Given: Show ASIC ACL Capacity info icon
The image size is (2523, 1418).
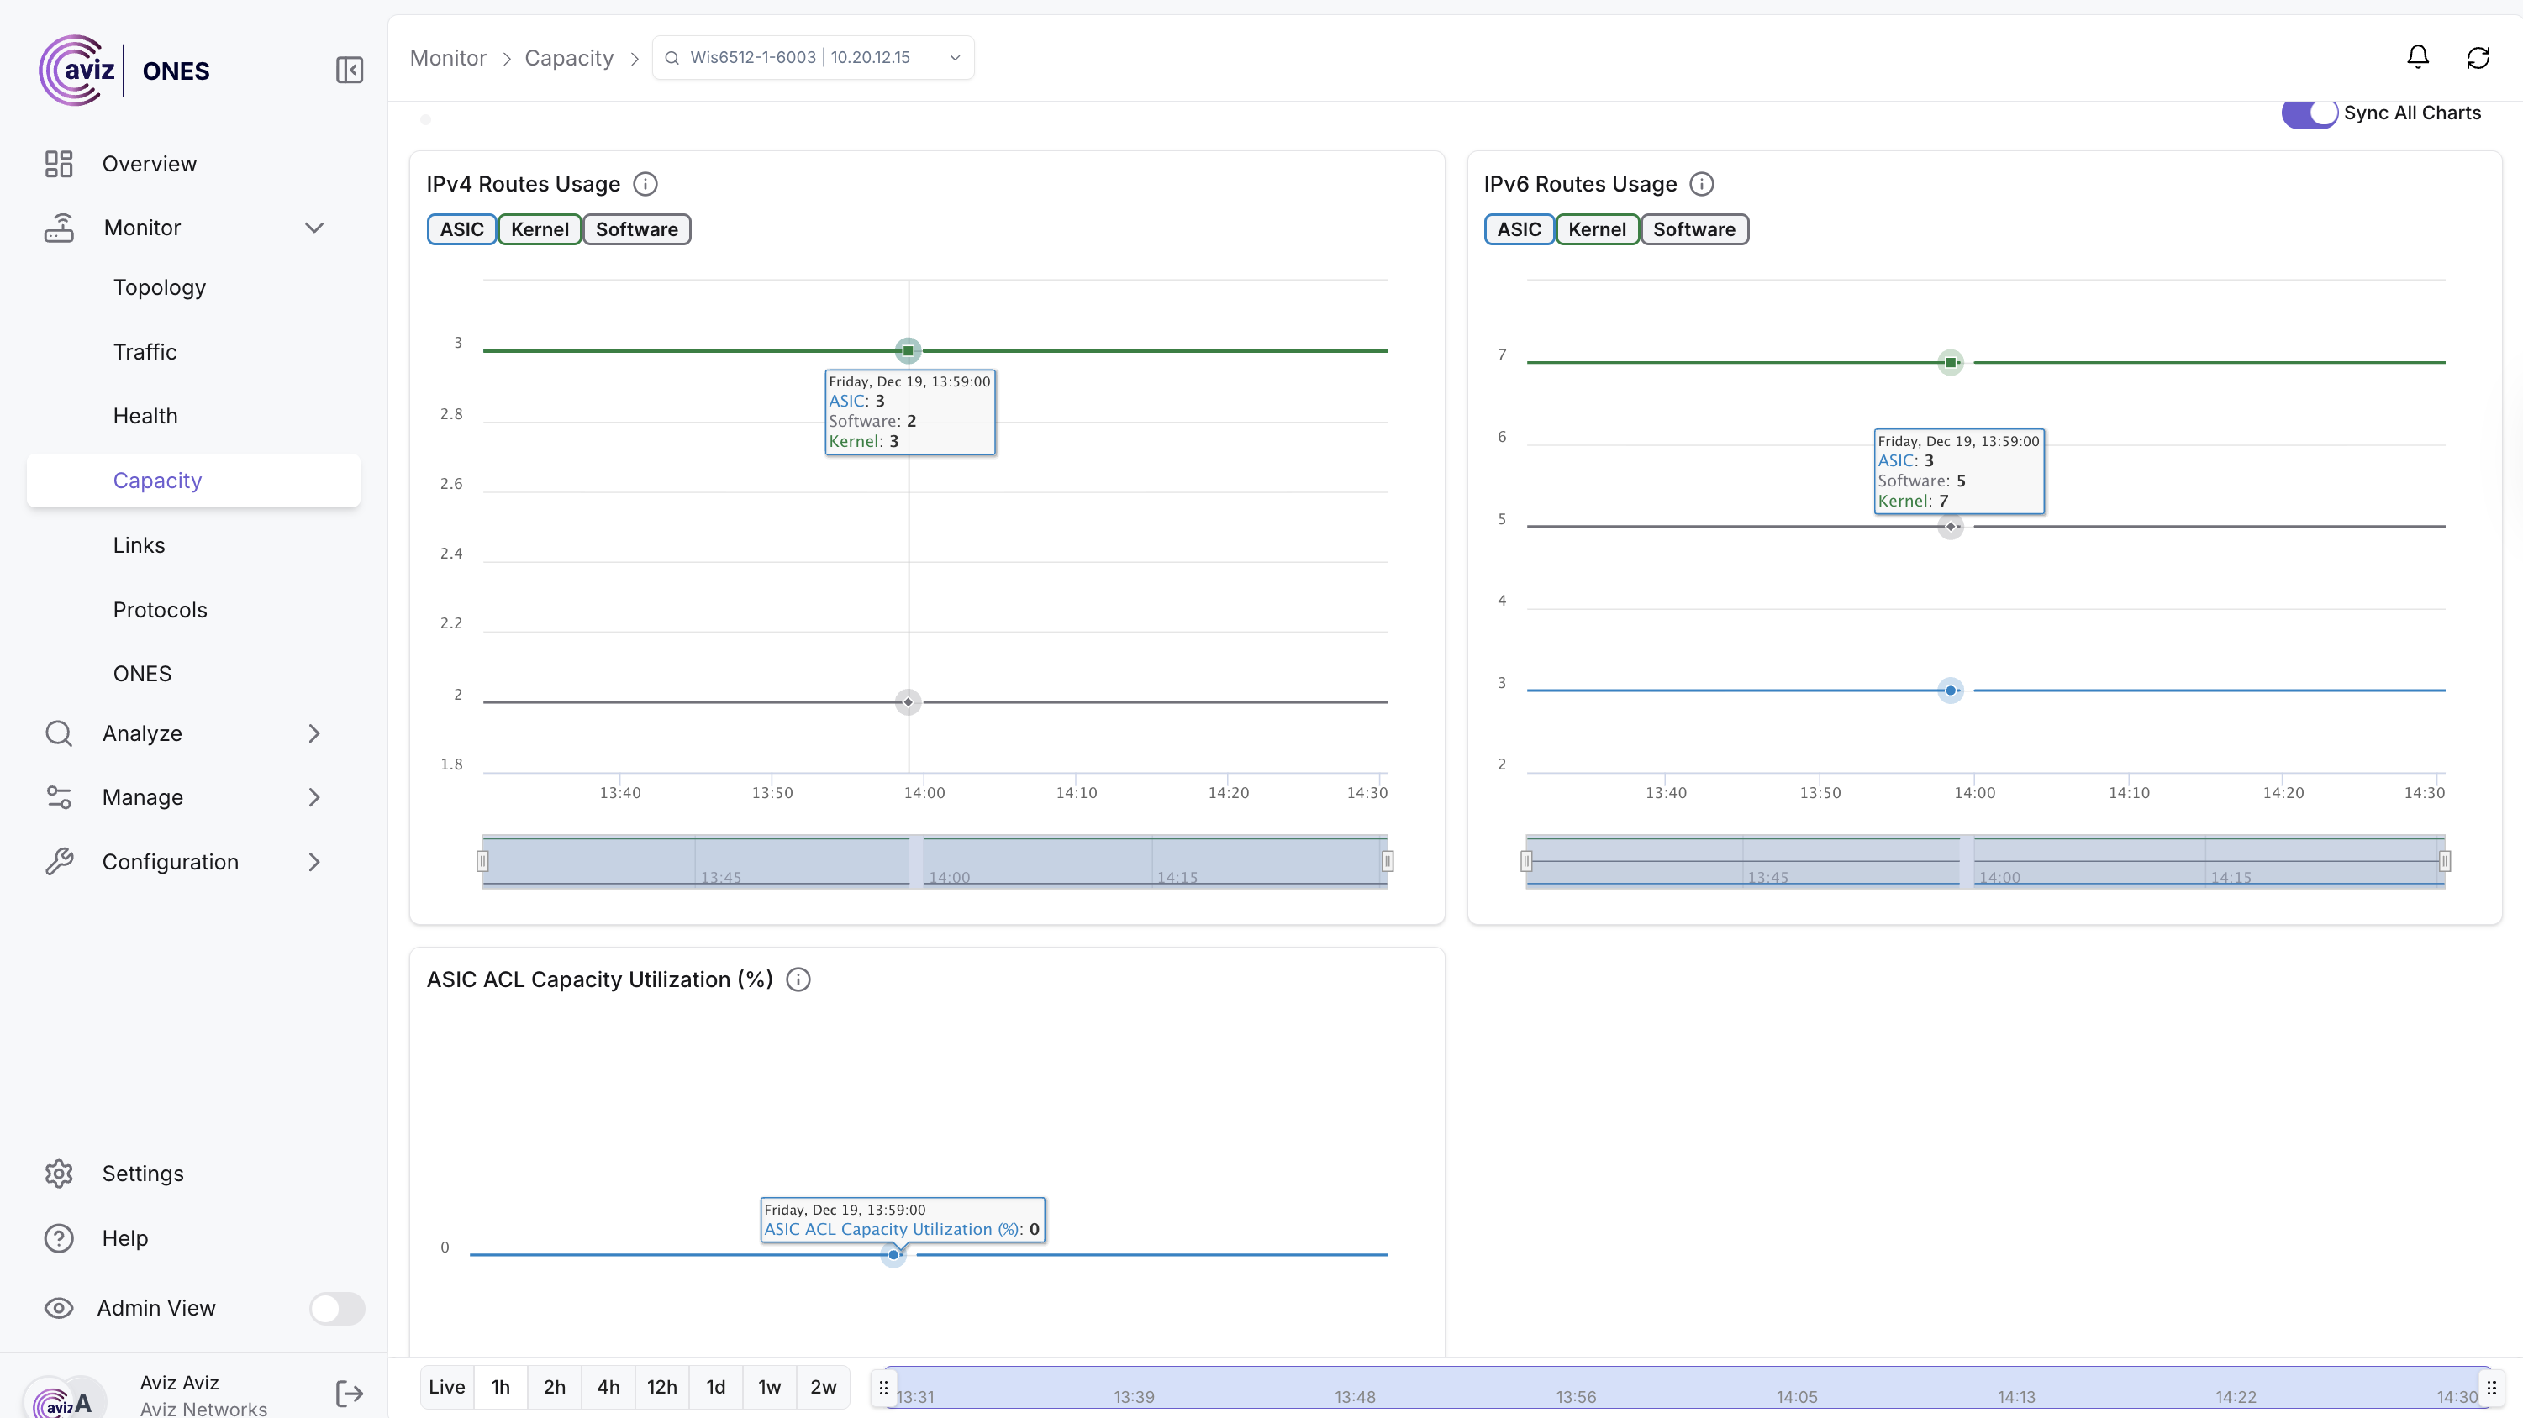Looking at the screenshot, I should click(x=798, y=979).
